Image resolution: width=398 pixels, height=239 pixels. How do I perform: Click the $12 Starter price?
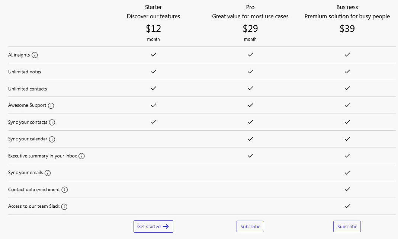point(153,28)
